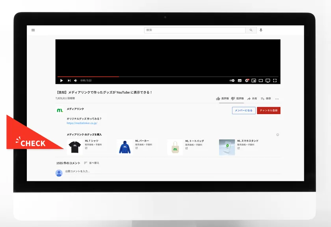Toggle theater mode view

pyautogui.click(x=260, y=80)
